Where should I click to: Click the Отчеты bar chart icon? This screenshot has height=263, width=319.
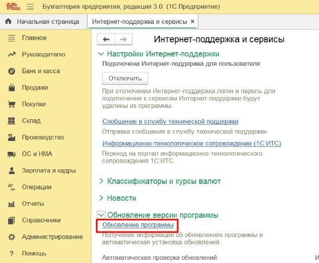point(11,204)
